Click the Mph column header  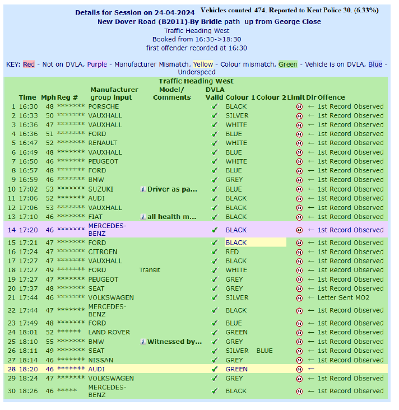(x=48, y=97)
